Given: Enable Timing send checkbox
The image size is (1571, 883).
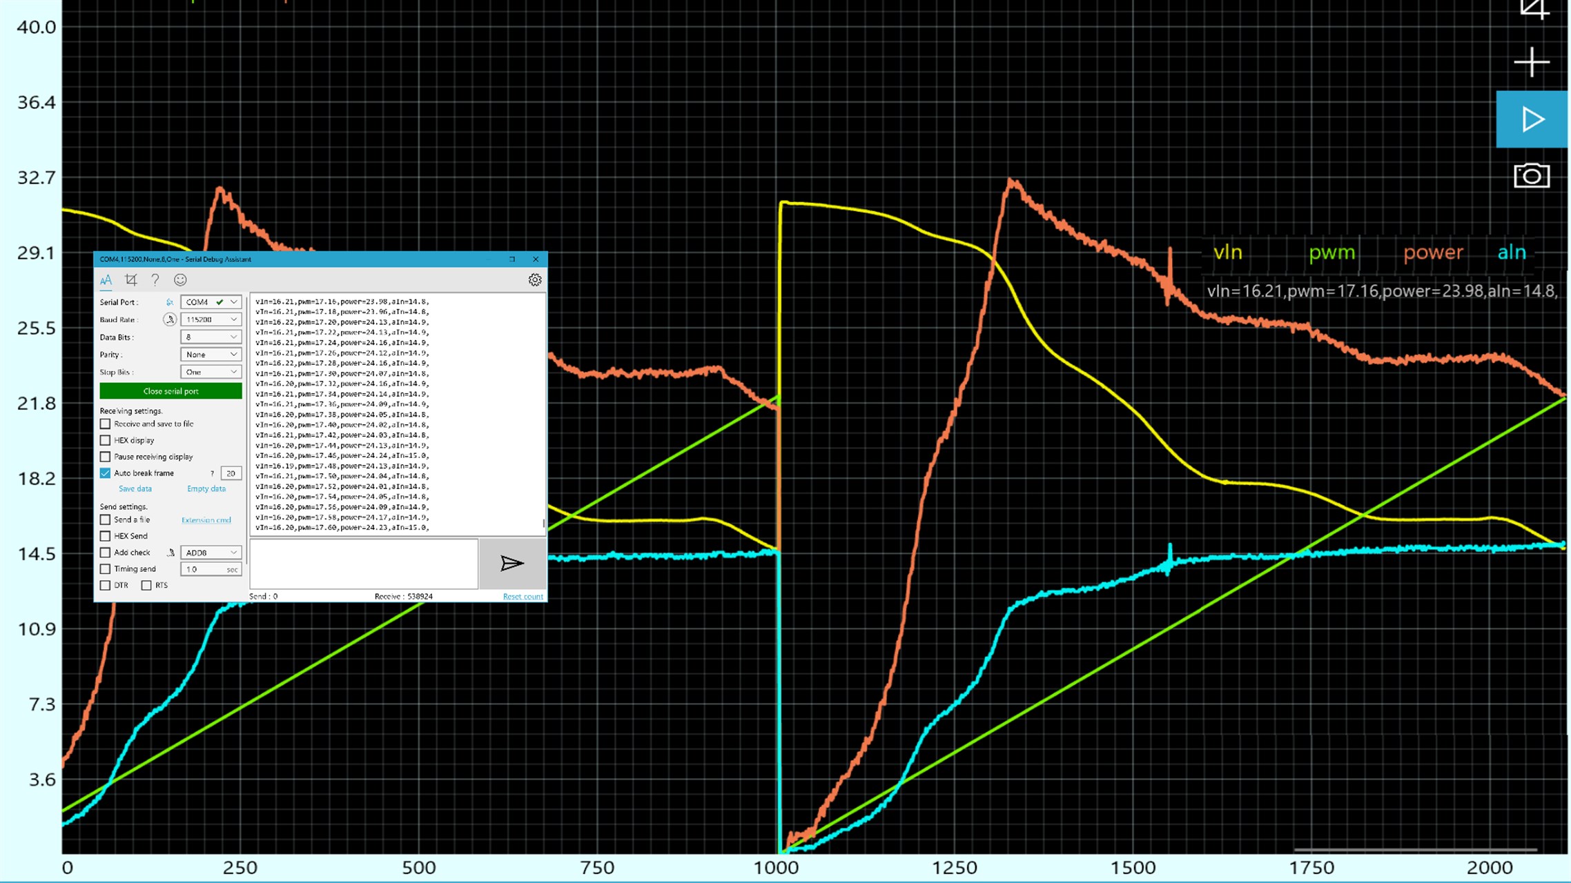Looking at the screenshot, I should pyautogui.click(x=106, y=569).
